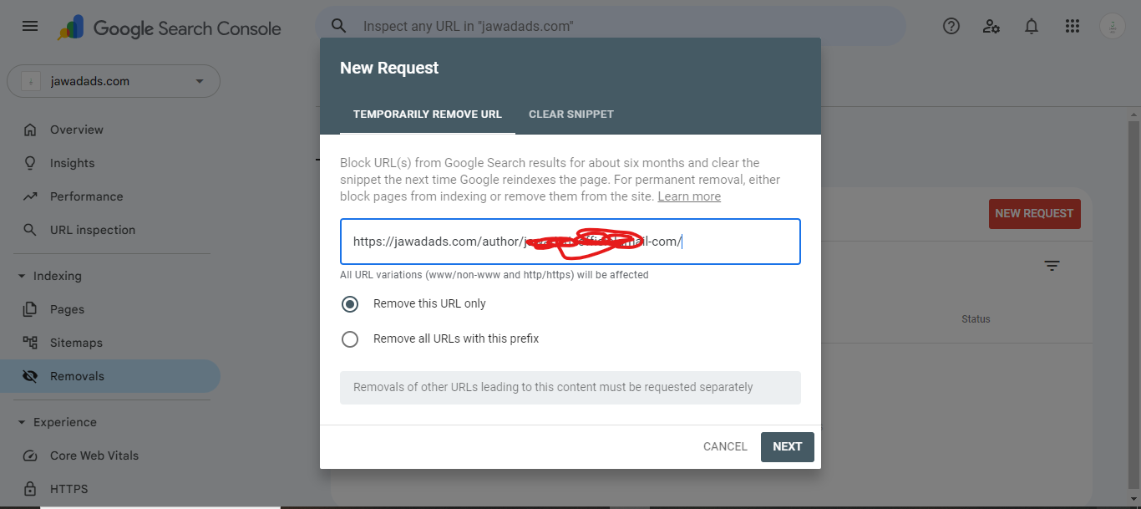Select 'Remove all URLs with this prefix'
Image resolution: width=1141 pixels, height=509 pixels.
(x=350, y=338)
